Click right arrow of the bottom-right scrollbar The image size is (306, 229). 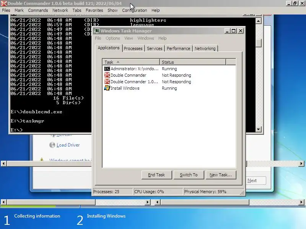pos(301,202)
